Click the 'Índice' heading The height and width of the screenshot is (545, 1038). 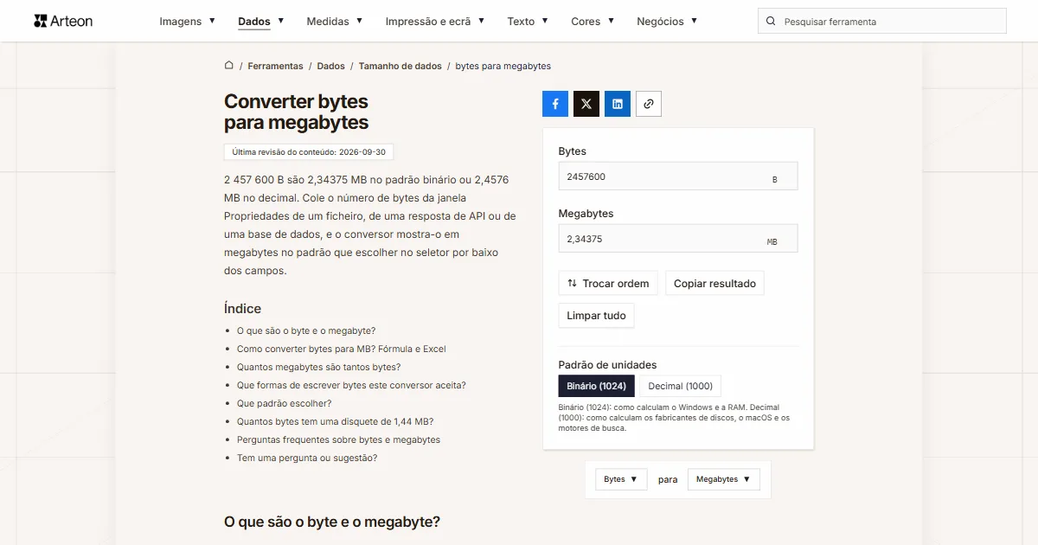click(x=242, y=309)
